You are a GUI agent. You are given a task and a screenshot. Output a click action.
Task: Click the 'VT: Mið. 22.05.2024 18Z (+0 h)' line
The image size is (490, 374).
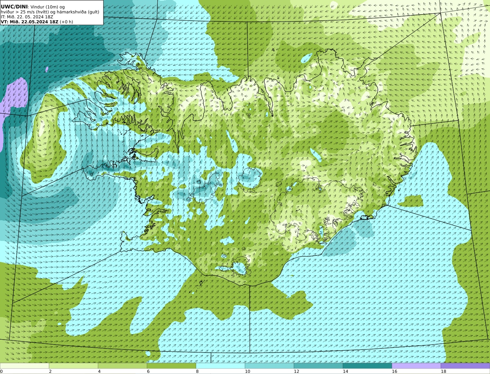pyautogui.click(x=37, y=22)
